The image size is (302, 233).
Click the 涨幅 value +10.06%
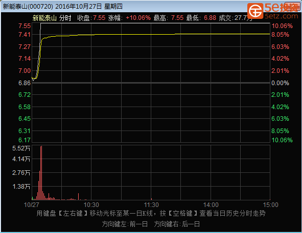[x=138, y=18]
